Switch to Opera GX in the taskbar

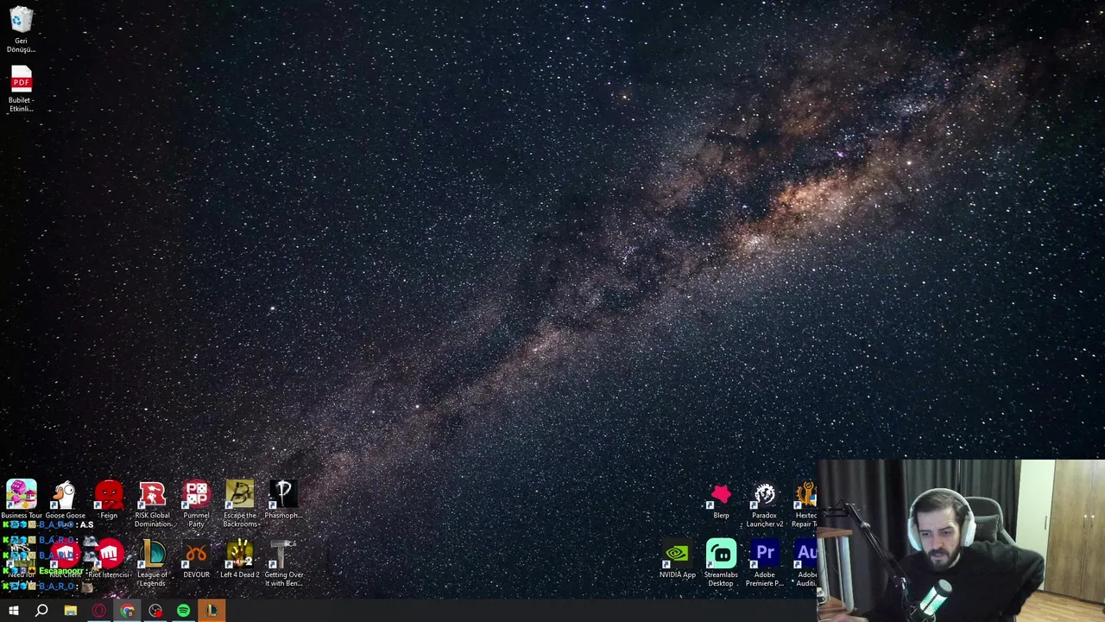click(x=98, y=611)
